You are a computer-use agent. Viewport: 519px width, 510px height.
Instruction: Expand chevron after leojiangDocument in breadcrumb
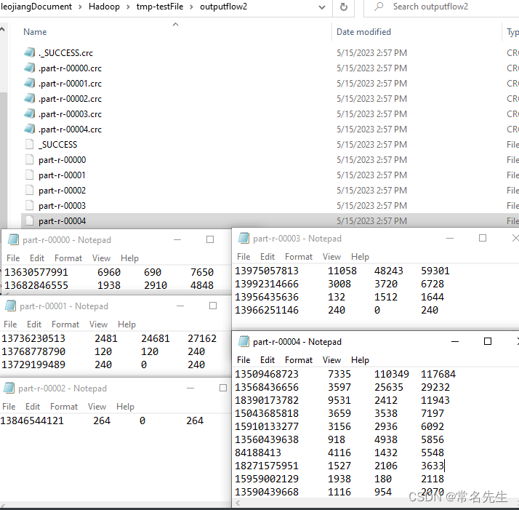80,7
